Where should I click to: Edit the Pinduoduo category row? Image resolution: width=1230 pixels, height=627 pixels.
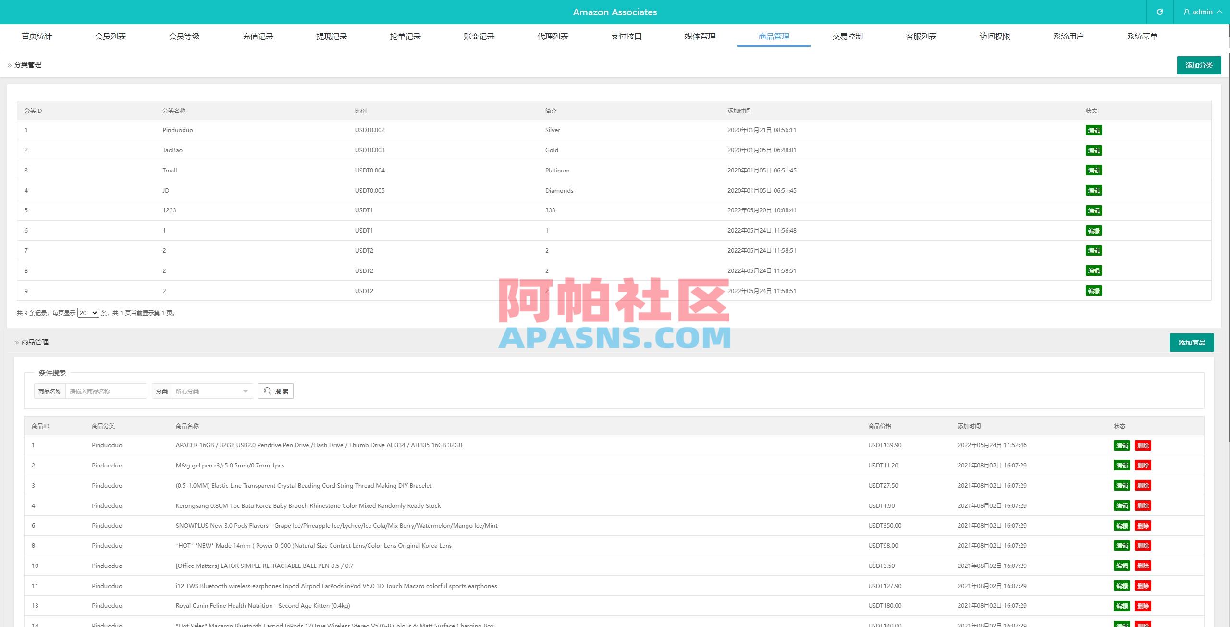point(1094,130)
